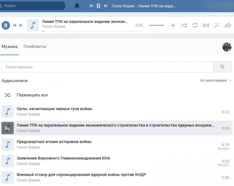This screenshot has width=234, height=186.
Task: Toggle shuffle in the player panel
Action: (184, 25)
